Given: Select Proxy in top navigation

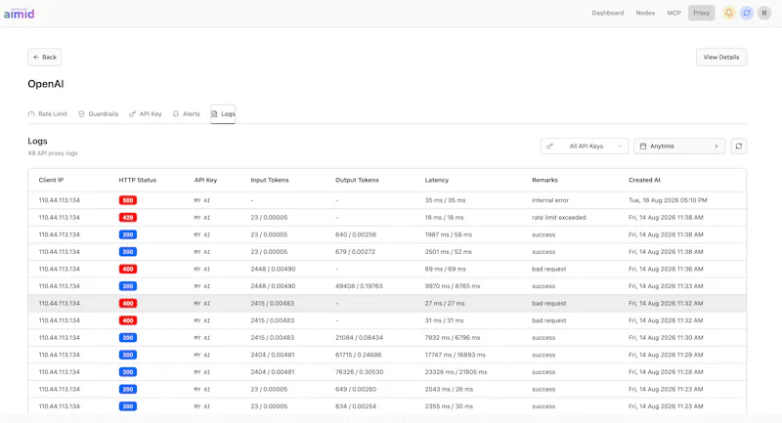Looking at the screenshot, I should (701, 13).
